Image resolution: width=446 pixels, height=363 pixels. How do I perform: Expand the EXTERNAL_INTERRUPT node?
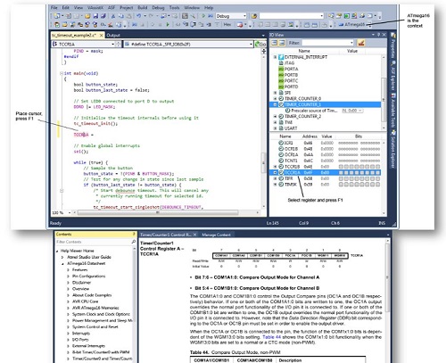[276, 57]
